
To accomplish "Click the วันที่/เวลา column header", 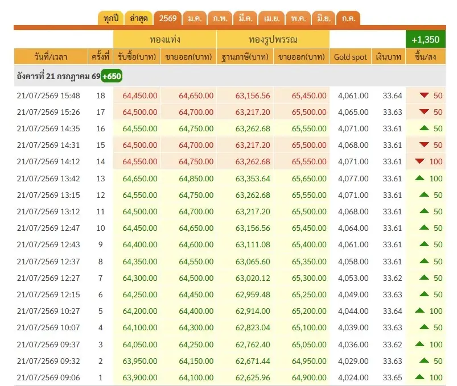I will pos(51,56).
